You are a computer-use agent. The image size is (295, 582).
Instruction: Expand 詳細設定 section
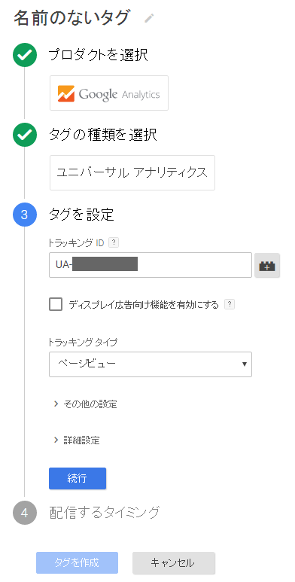pyautogui.click(x=77, y=440)
